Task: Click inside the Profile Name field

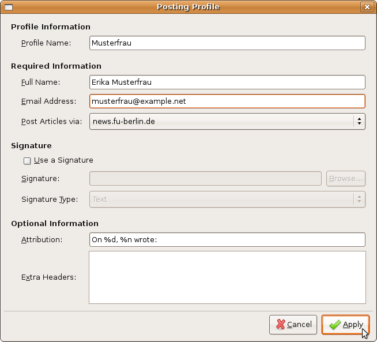Action: 227,43
